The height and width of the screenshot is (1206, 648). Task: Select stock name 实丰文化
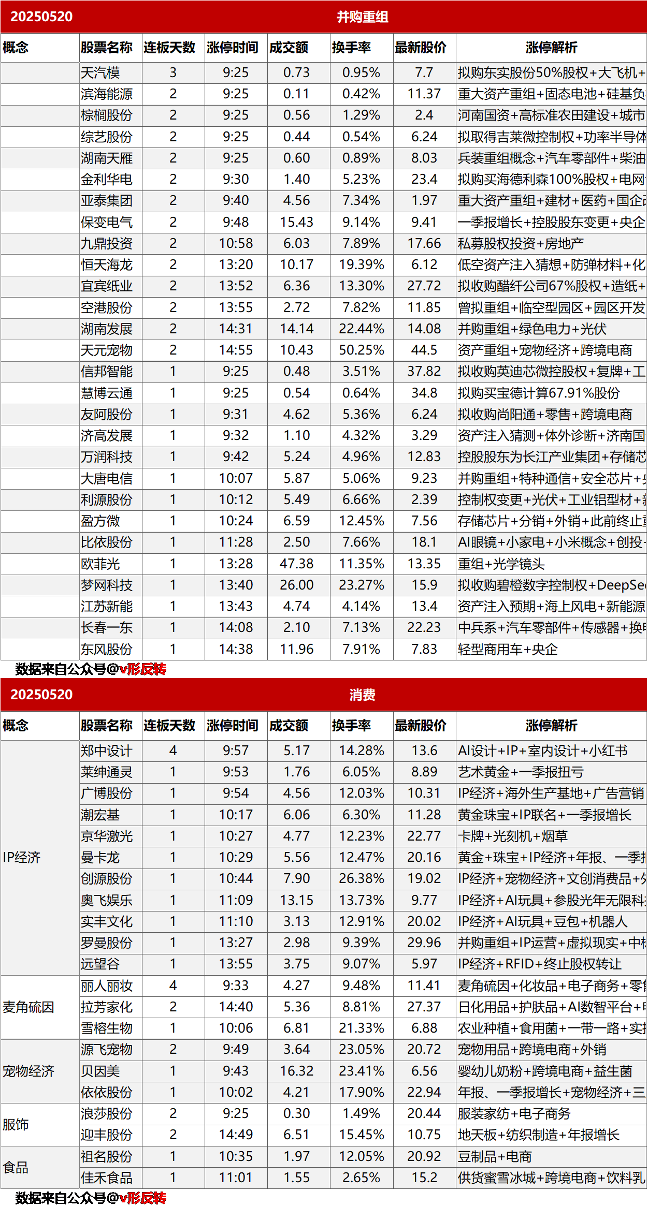coord(107,921)
